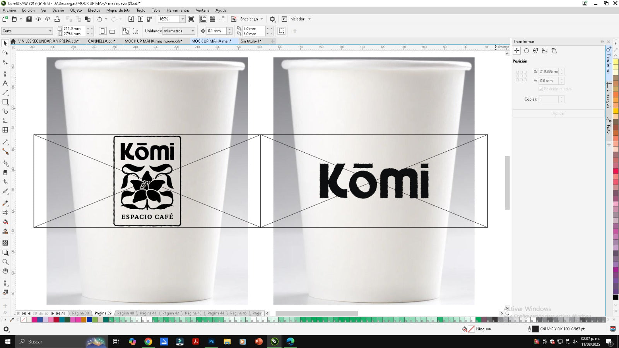Go to next page arrow in navigator
The width and height of the screenshot is (619, 348).
tap(53, 314)
